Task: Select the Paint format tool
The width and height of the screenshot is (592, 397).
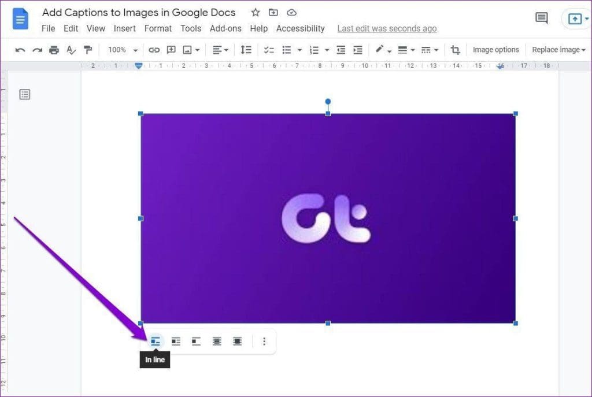Action: [88, 50]
